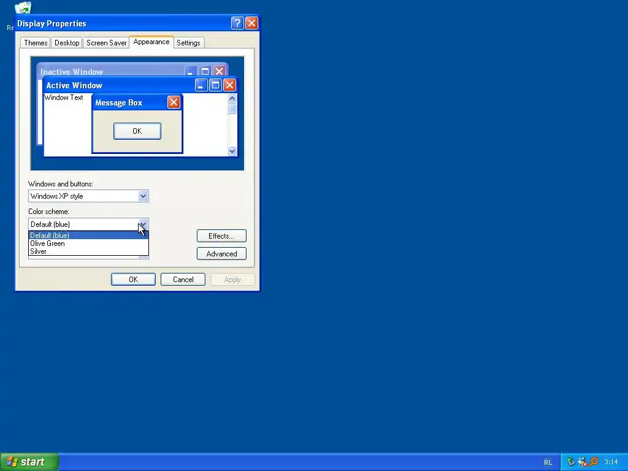Open the network connection error tray icon
The image size is (628, 471).
(583, 462)
